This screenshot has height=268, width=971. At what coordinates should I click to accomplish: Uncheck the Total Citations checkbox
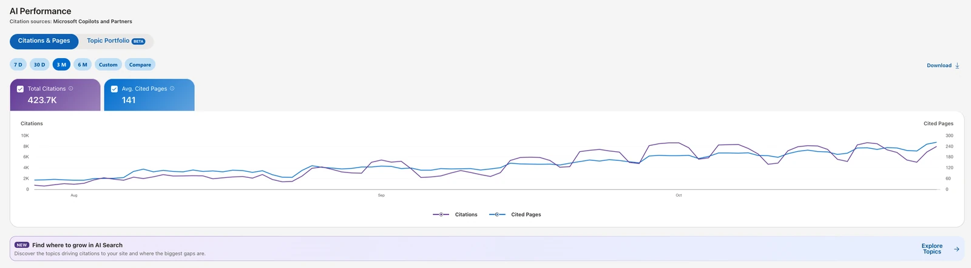20,89
